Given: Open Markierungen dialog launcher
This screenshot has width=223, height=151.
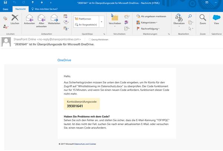Looking at the screenshot, I should pos(169,34).
